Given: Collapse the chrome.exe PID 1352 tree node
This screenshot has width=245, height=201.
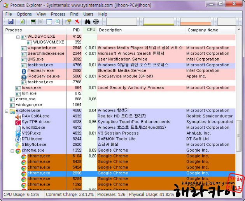Looking at the screenshot, I should point(12,151).
